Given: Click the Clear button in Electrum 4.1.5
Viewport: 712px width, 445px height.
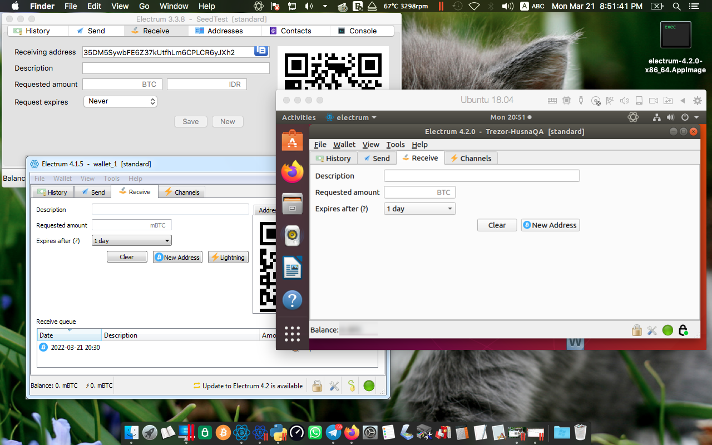Looking at the screenshot, I should (x=127, y=257).
